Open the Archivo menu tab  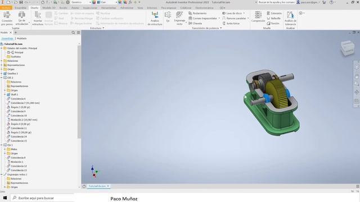point(6,8)
